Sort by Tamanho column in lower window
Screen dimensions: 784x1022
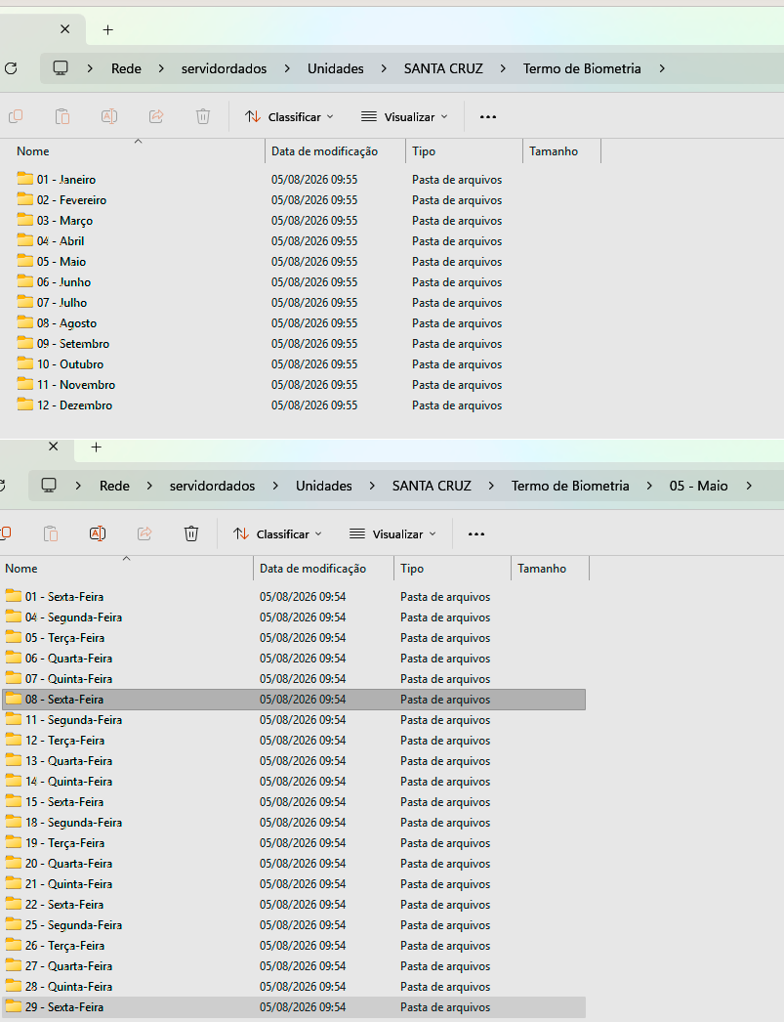click(542, 569)
